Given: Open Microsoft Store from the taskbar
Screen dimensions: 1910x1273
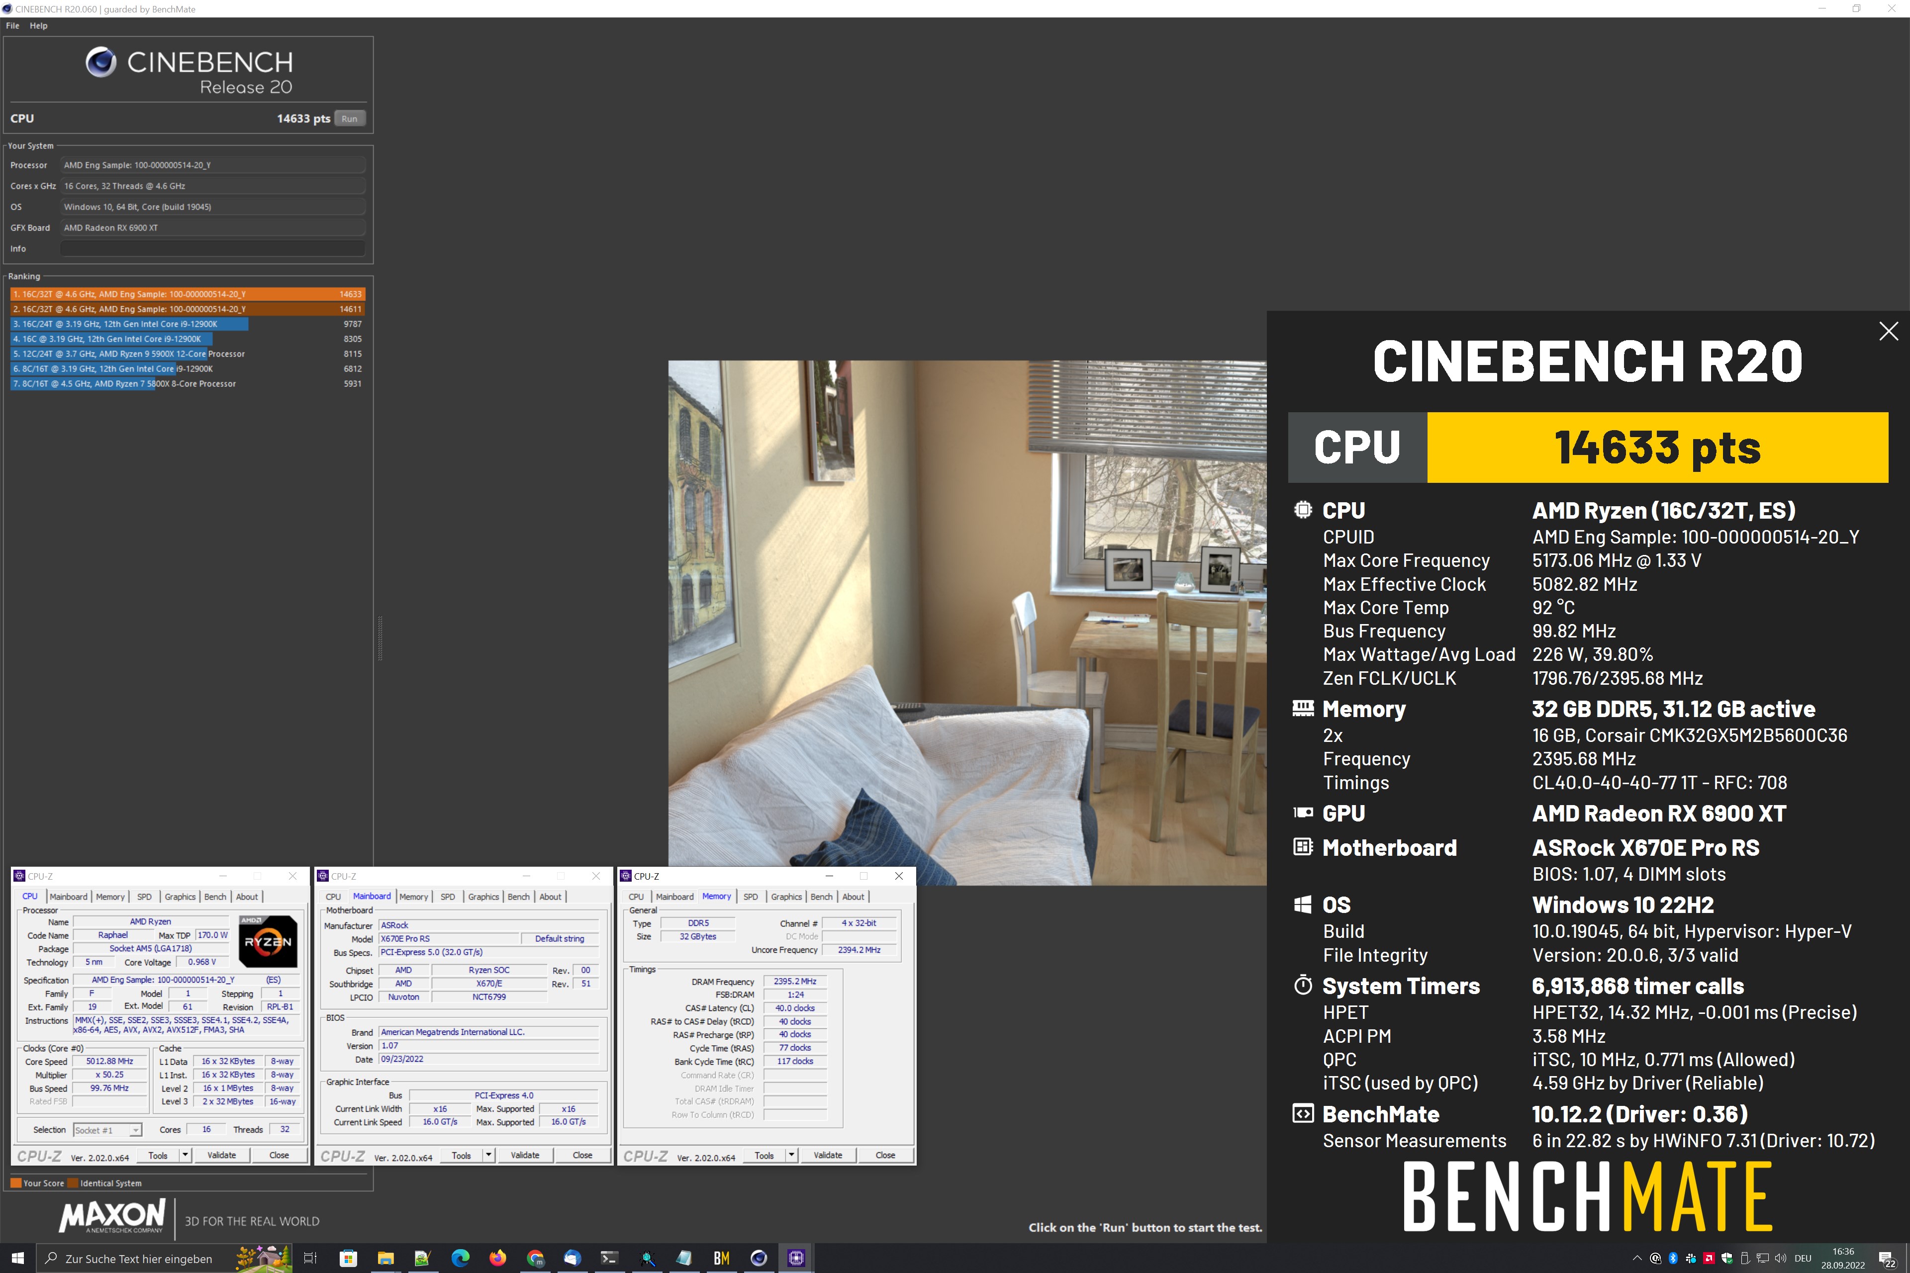Looking at the screenshot, I should pyautogui.click(x=348, y=1258).
